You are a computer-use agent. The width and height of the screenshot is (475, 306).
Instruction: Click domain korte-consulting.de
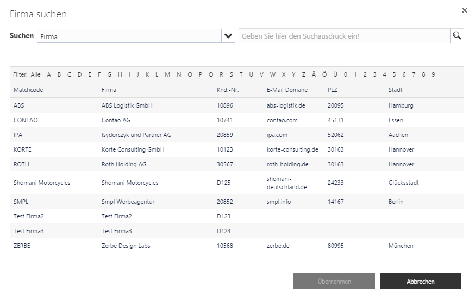pos(292,149)
